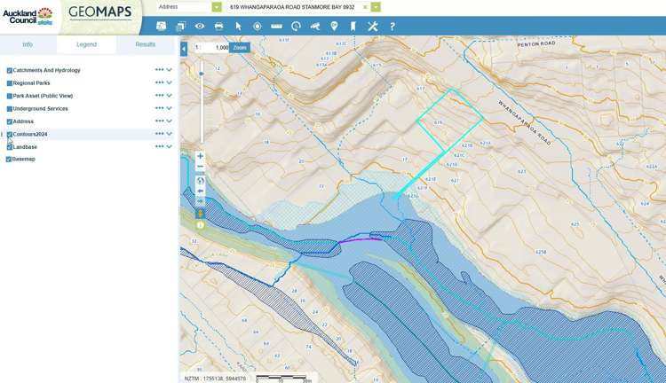Disable the Underground Services layer

pyautogui.click(x=10, y=109)
